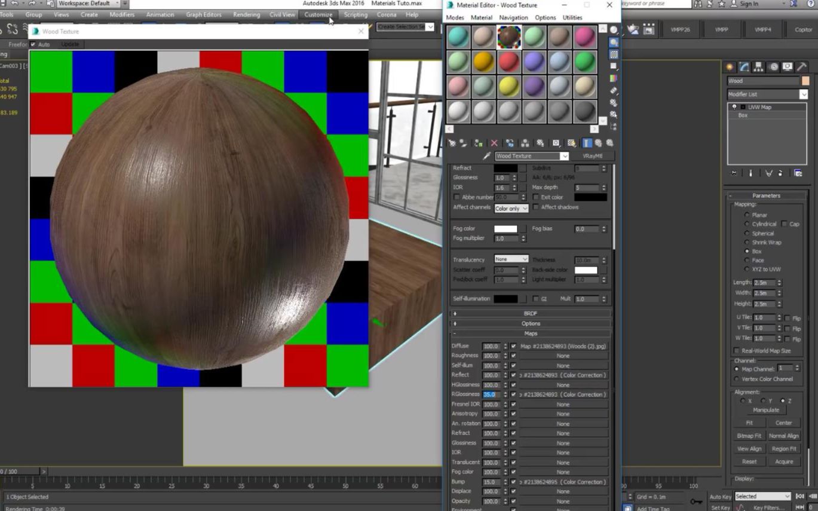Open the Rendering menu
This screenshot has width=818, height=511.
(246, 14)
